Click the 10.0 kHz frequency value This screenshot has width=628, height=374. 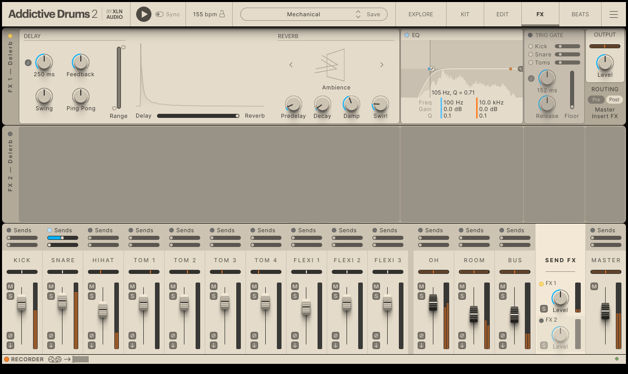[x=491, y=103]
